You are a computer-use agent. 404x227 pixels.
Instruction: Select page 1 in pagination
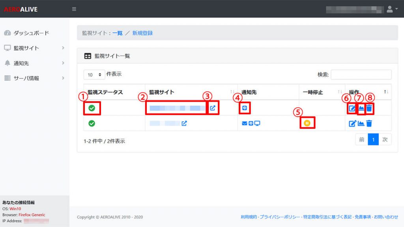tap(373, 140)
